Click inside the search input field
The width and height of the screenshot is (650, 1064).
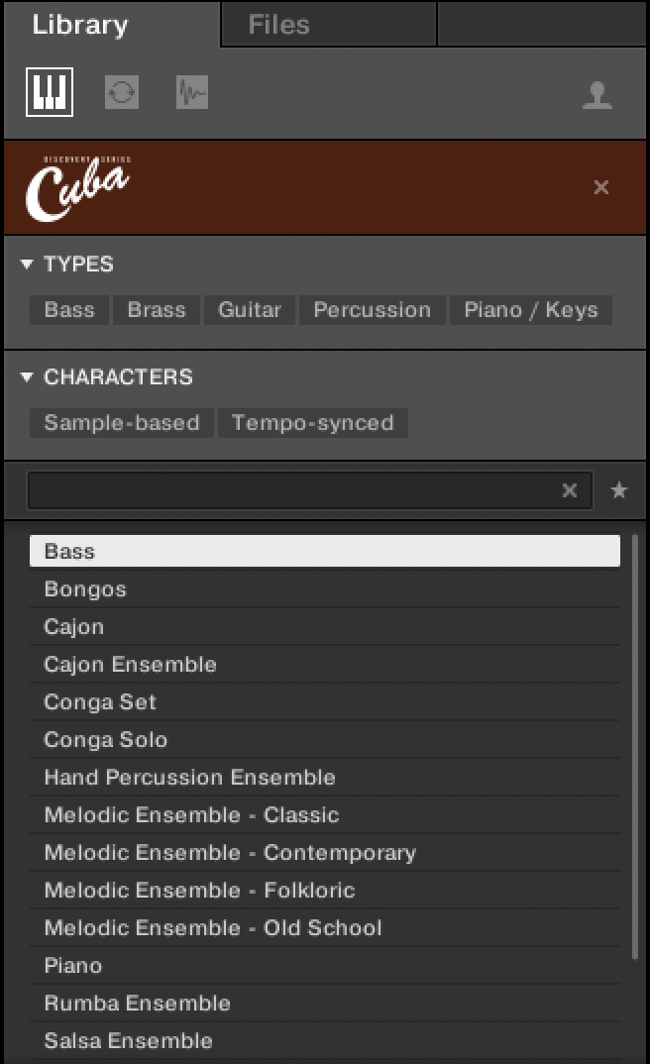point(292,490)
